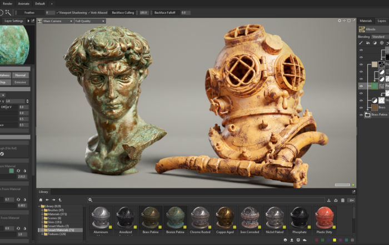This screenshot has height=245, width=389.
Task: Click the Library trash delete icon
Action: coord(343,200)
